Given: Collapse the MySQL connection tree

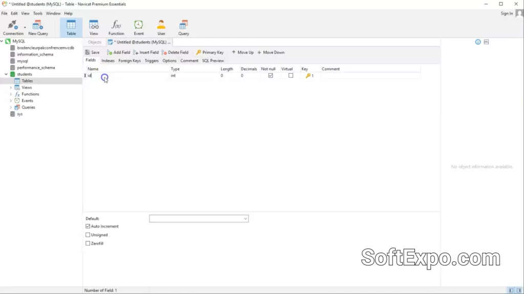Looking at the screenshot, I should 2,41.
